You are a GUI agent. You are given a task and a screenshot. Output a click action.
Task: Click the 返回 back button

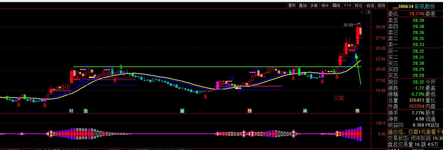tap(381, 5)
